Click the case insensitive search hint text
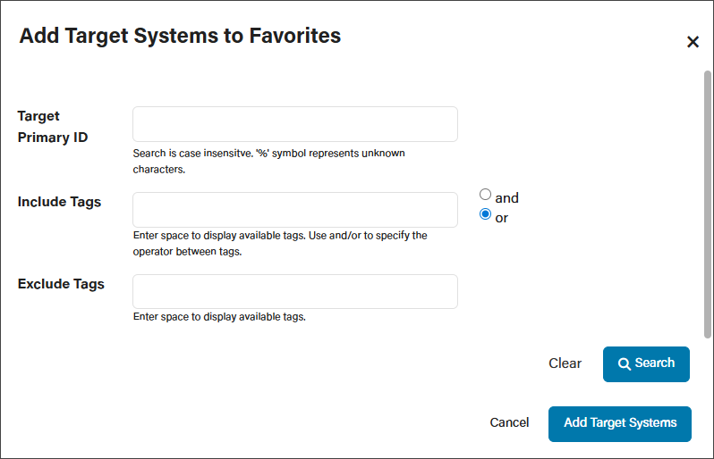Viewport: 714px width, 459px height. [268, 162]
